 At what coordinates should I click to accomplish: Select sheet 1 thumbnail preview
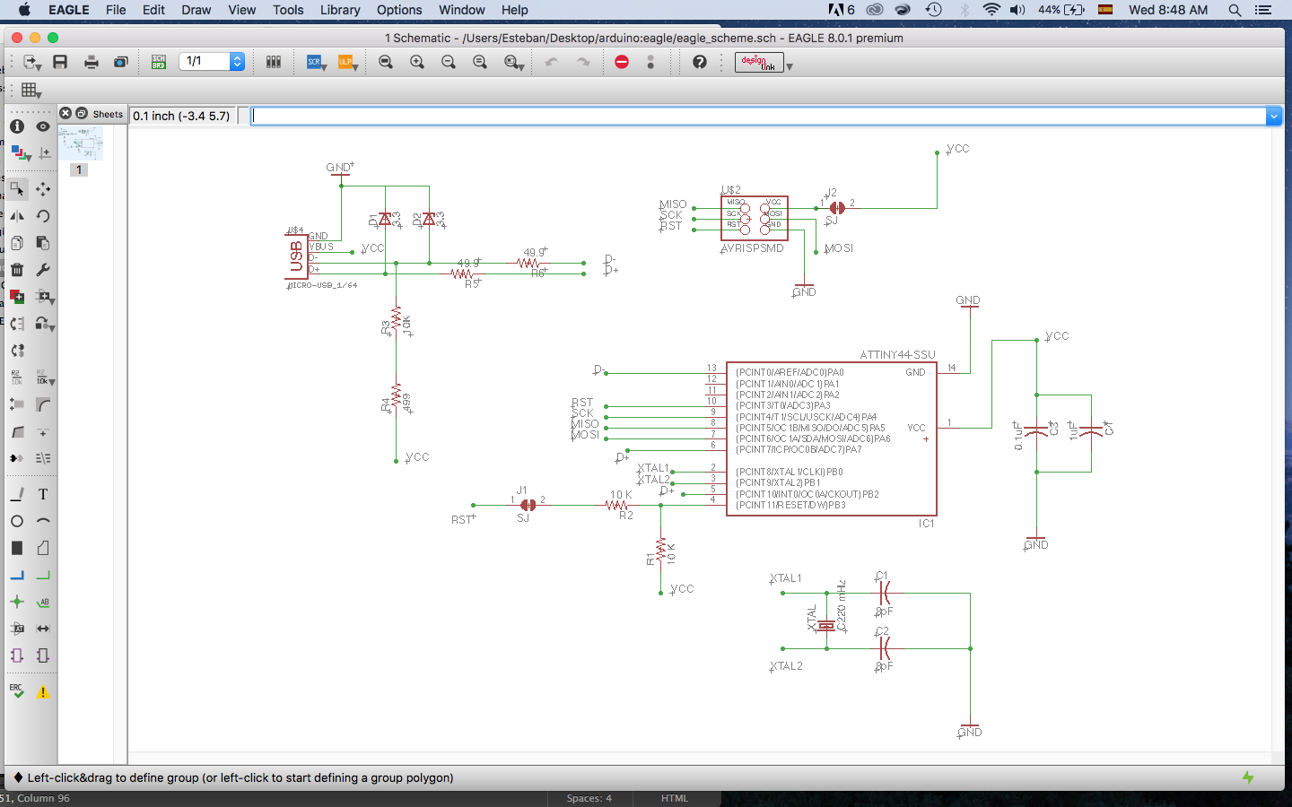(81, 143)
